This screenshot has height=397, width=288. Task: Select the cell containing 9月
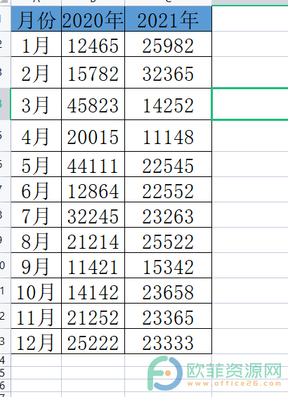pyautogui.click(x=37, y=266)
